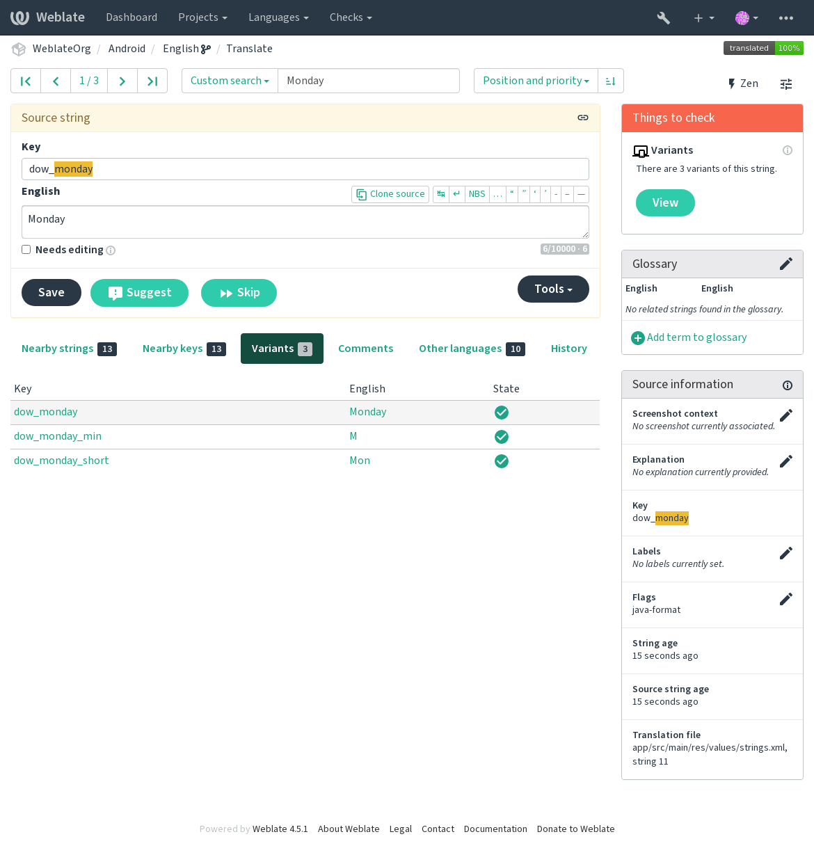Click the search field containing Monday
Screen dimensions: 814x855
point(369,81)
